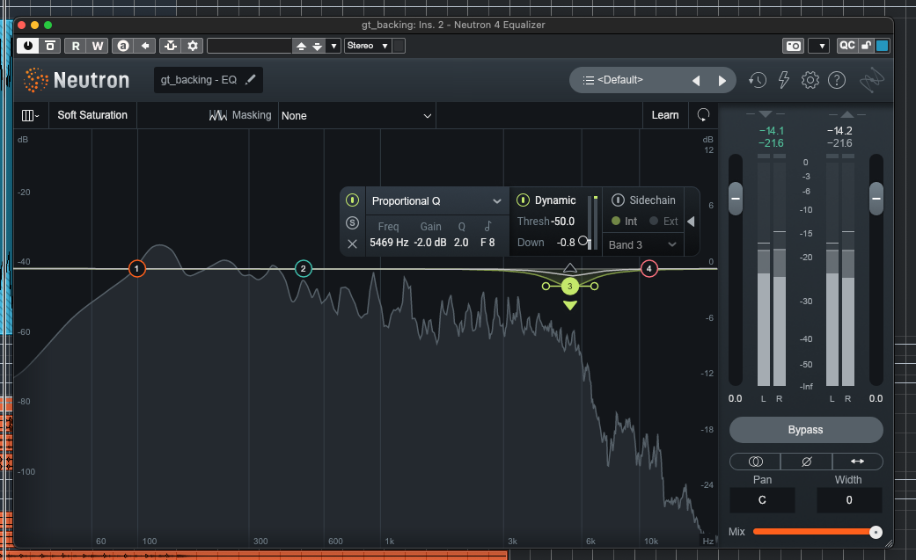
Task: Select EQ band node 3
Action: (x=570, y=286)
